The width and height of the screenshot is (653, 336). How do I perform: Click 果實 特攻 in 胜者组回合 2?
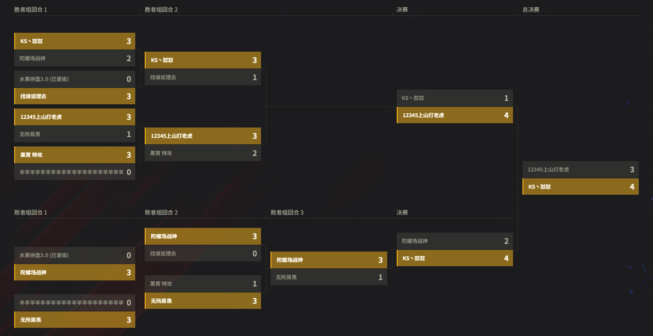pyautogui.click(x=203, y=153)
